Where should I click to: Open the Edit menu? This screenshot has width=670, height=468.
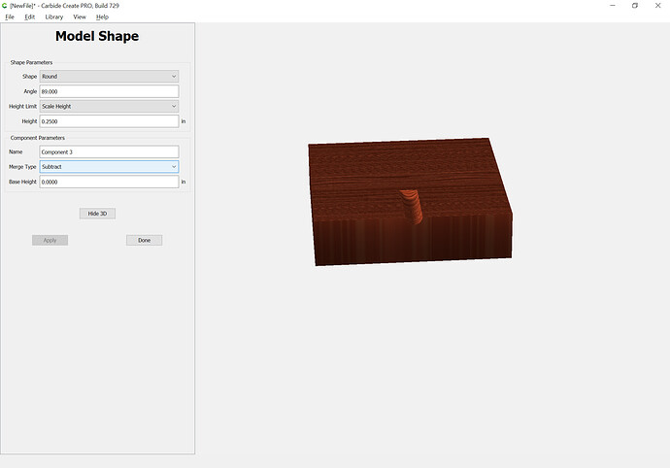tap(30, 17)
